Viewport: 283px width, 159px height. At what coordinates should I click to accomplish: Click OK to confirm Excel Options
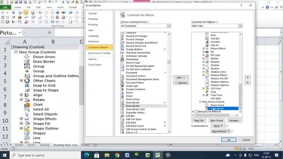229,140
